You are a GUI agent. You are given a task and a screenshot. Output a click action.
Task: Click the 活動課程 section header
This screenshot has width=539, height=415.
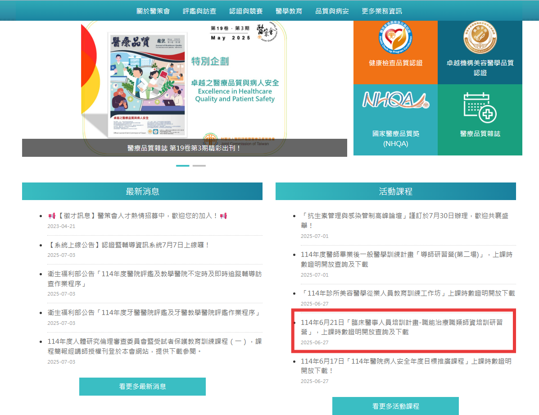(x=396, y=192)
